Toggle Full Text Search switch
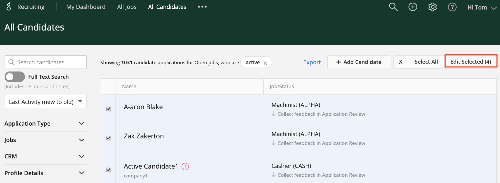The height and width of the screenshot is (183, 500). click(x=15, y=77)
